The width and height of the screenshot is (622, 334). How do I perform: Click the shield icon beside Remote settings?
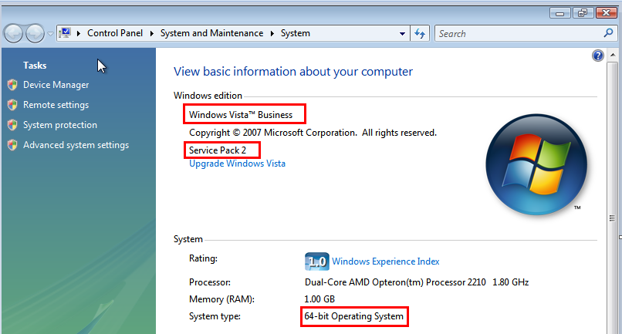pyautogui.click(x=12, y=105)
